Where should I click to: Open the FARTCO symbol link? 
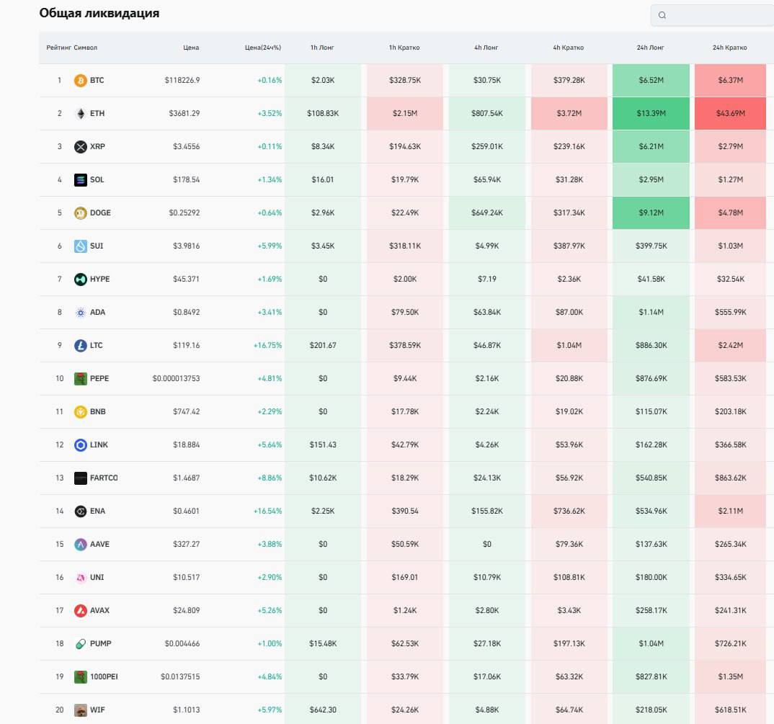[104, 478]
